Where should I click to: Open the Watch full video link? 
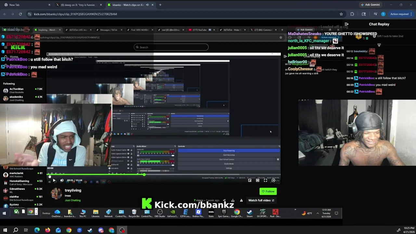pos(261,201)
